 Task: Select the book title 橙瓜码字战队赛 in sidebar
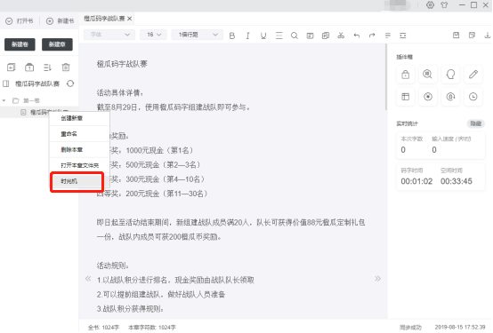[37, 83]
